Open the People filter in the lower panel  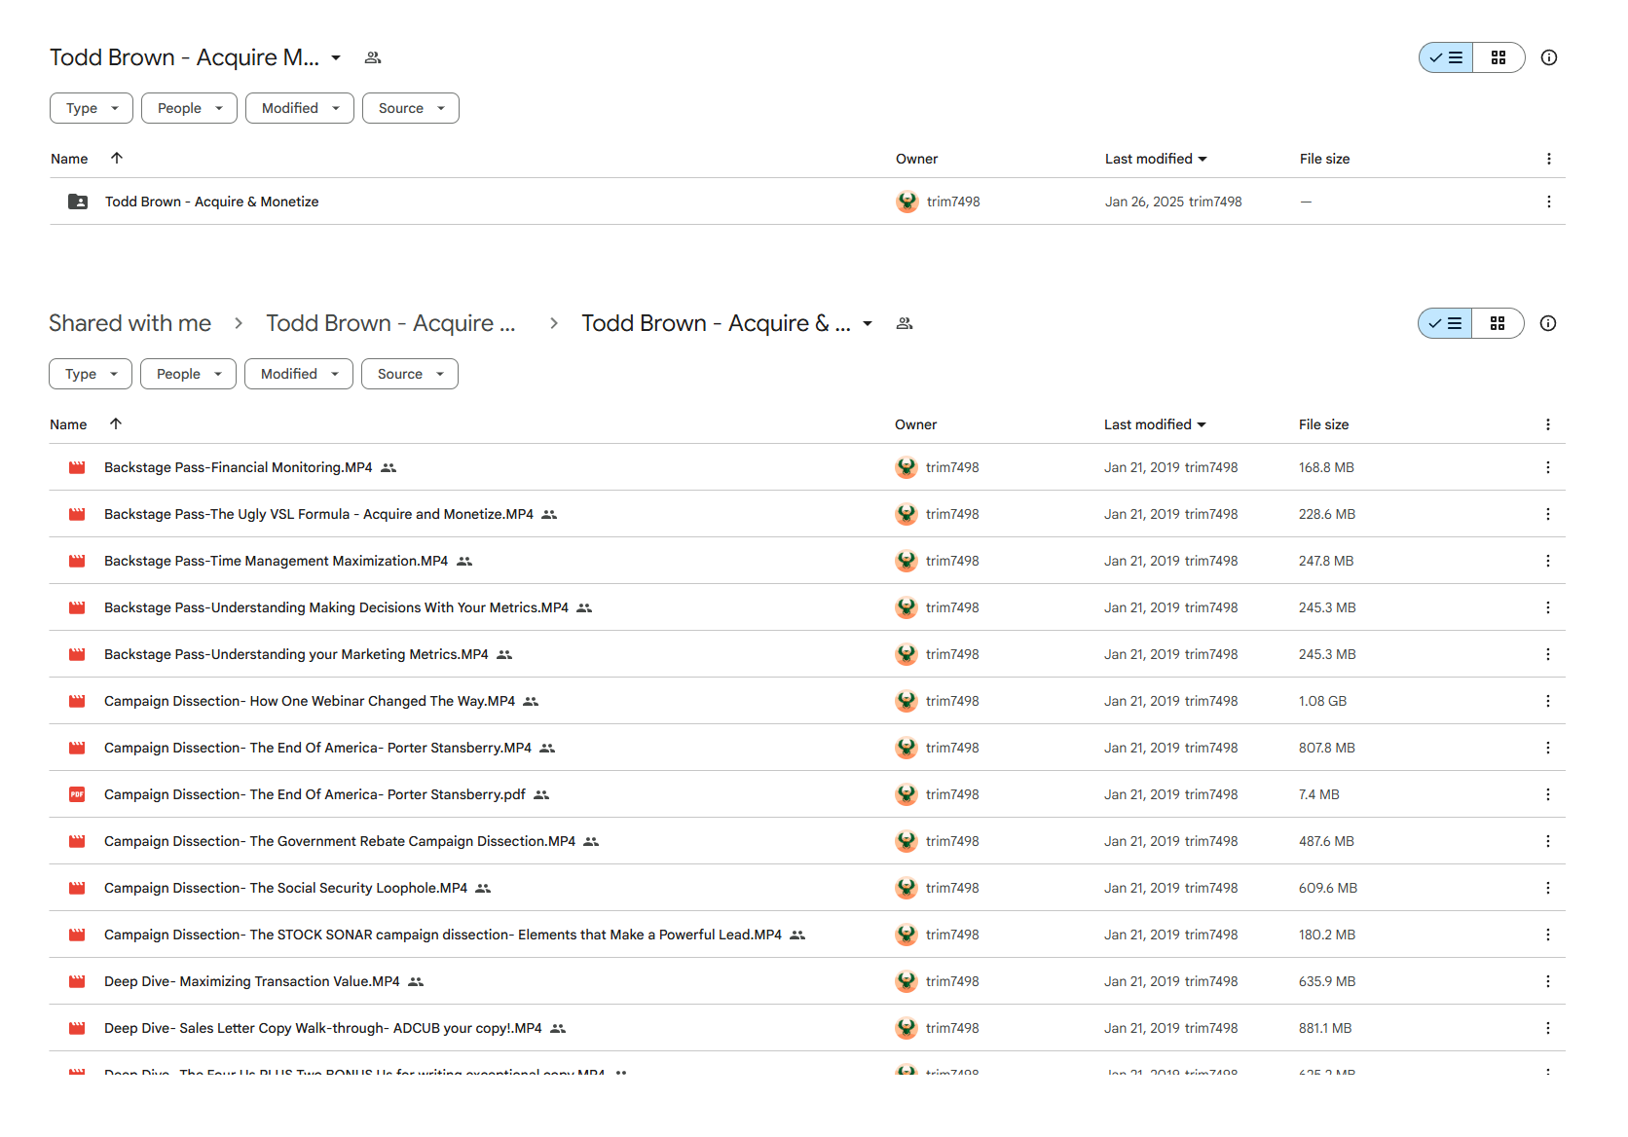tap(189, 374)
